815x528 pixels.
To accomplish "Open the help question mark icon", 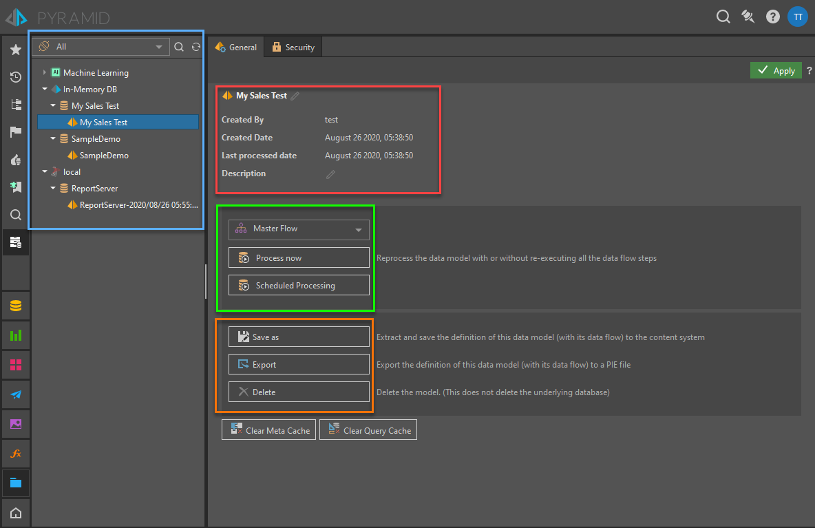I will point(773,17).
